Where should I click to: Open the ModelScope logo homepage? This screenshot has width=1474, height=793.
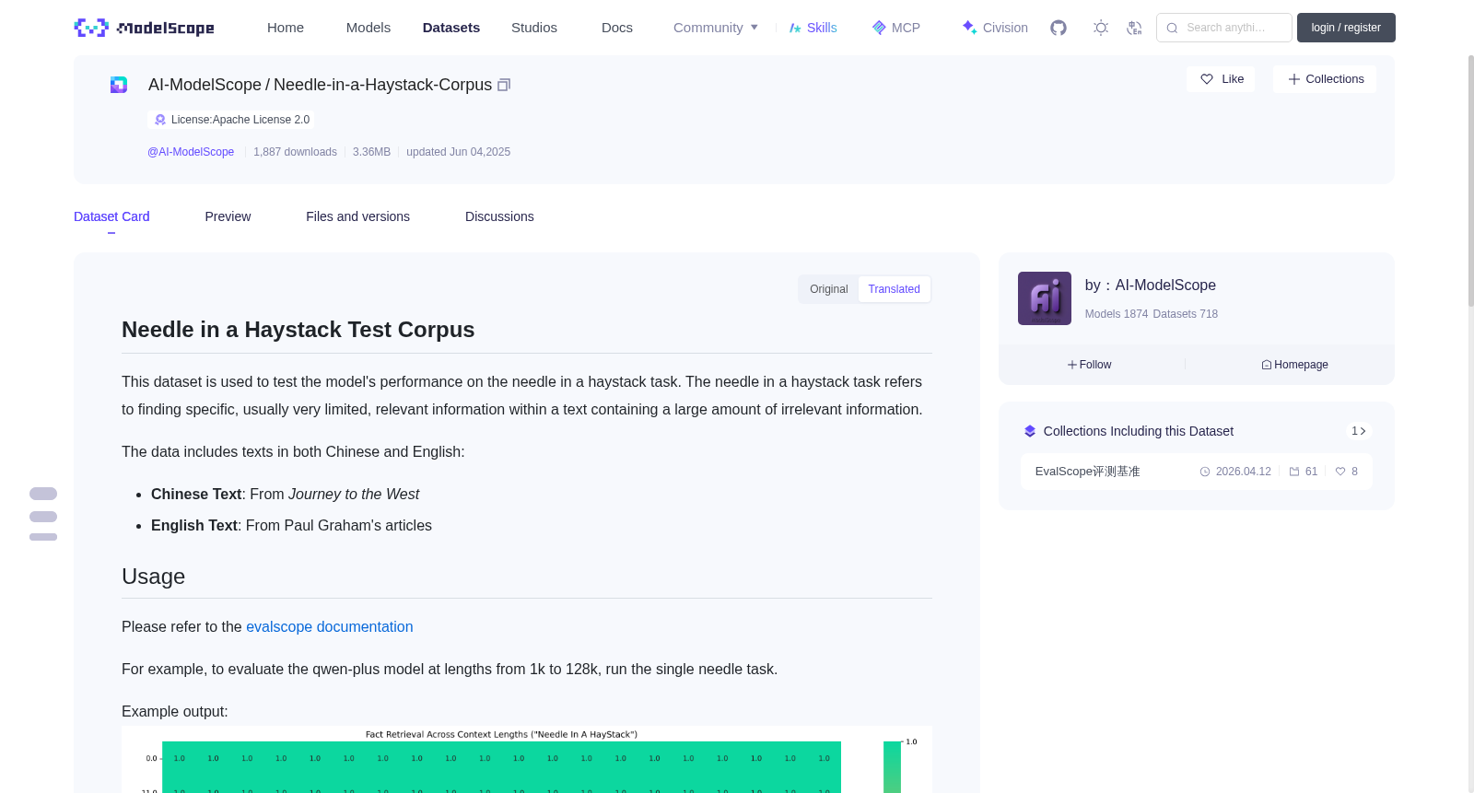pyautogui.click(x=144, y=28)
